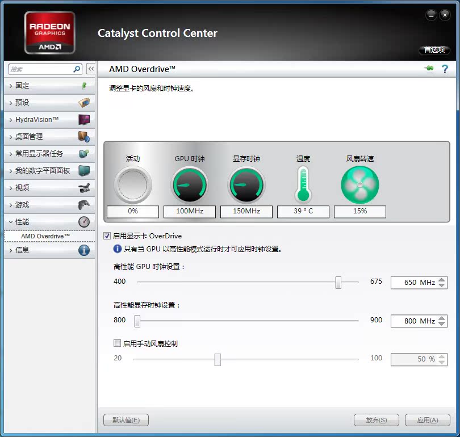Select AMD Overdrive™ item in sidebar
The width and height of the screenshot is (460, 437).
45,236
